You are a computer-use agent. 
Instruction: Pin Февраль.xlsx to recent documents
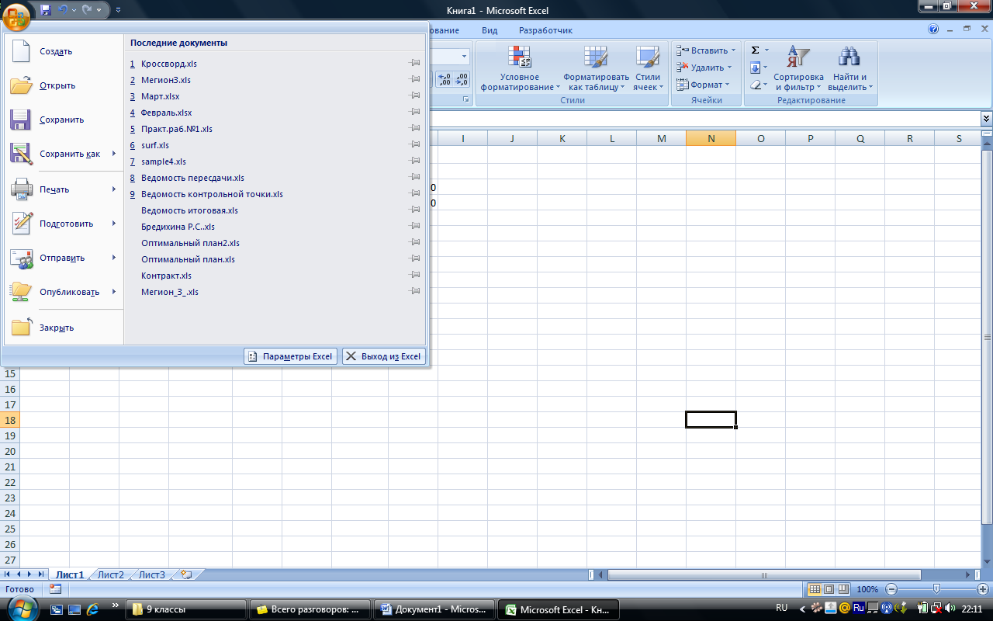coord(415,113)
